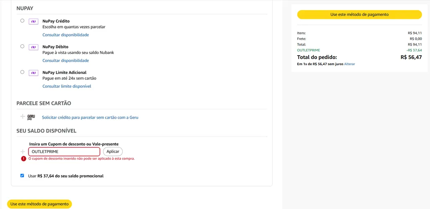Expand the Geru credit option plus sign
This screenshot has height=209, width=430.
pyautogui.click(x=23, y=117)
